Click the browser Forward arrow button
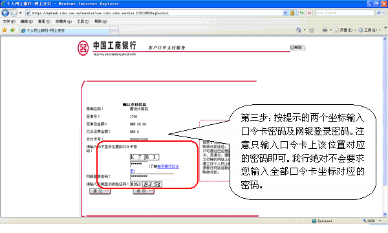This screenshot has height=233, width=388. 14,13
